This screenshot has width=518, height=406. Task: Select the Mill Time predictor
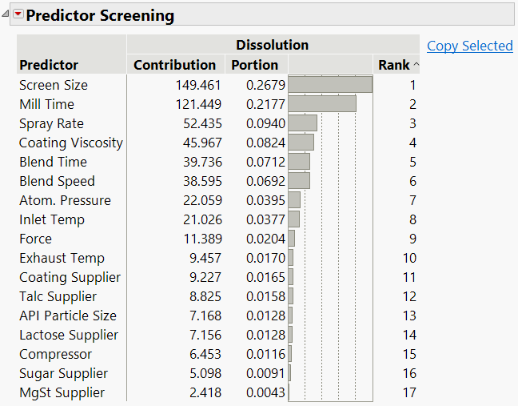[x=46, y=104]
